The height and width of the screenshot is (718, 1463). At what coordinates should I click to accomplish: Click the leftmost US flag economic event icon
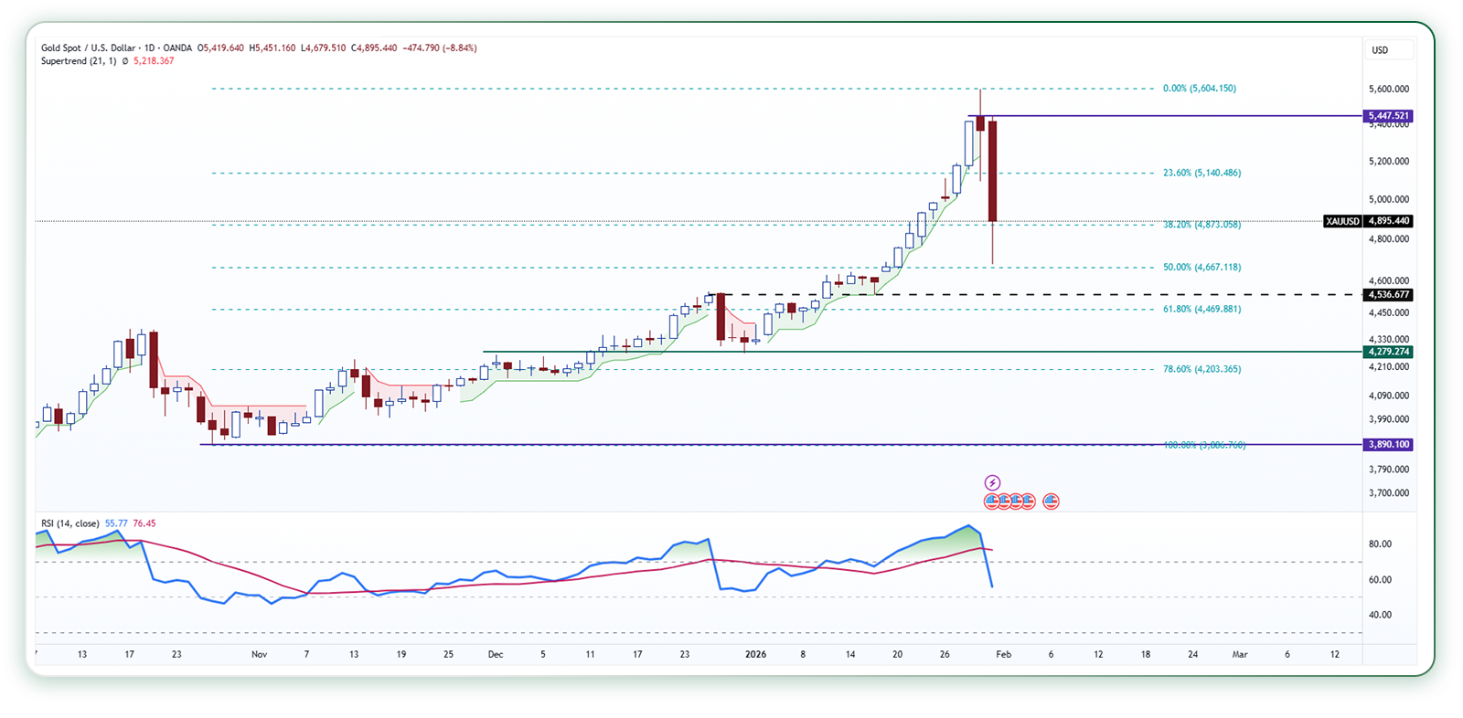[991, 501]
